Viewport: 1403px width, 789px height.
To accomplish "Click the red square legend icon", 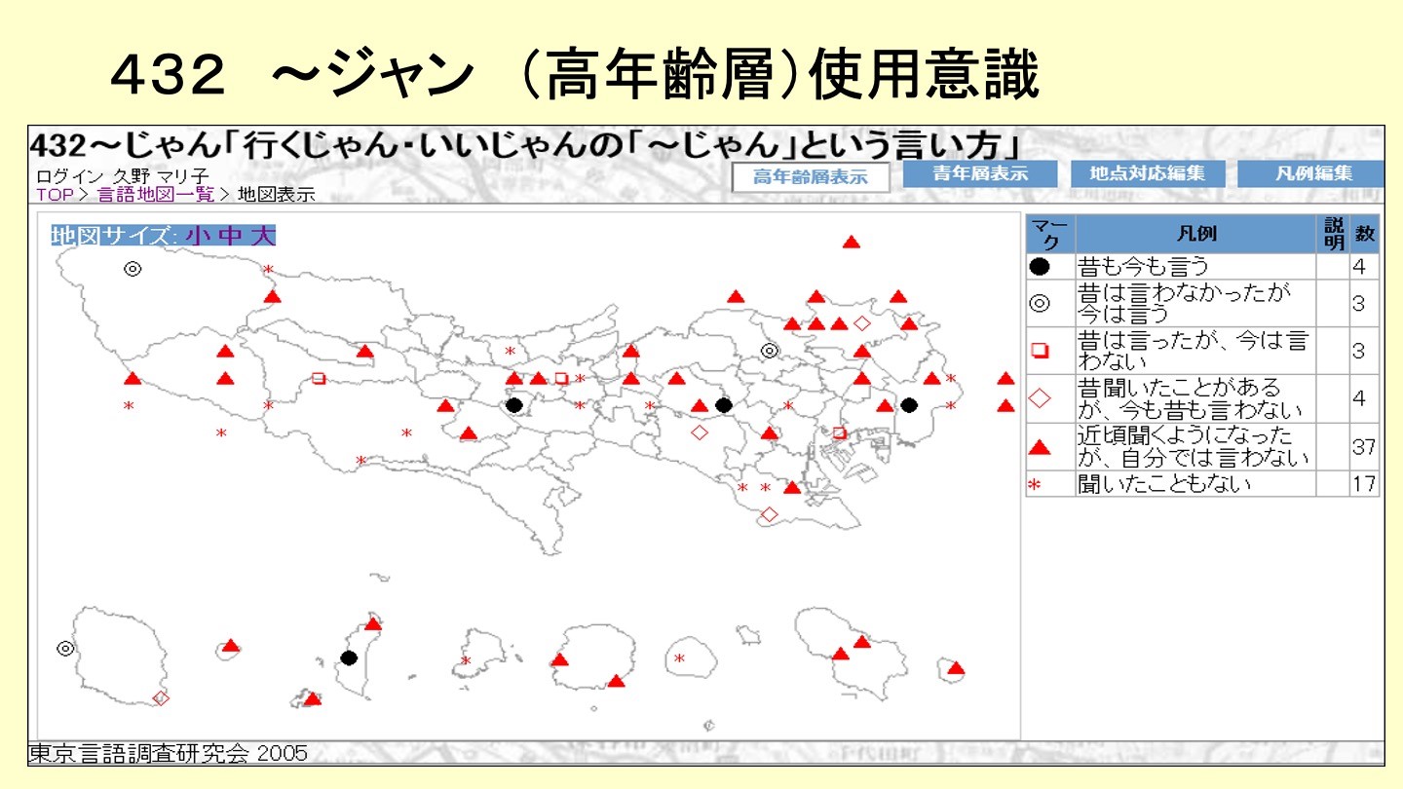I will click(1039, 351).
